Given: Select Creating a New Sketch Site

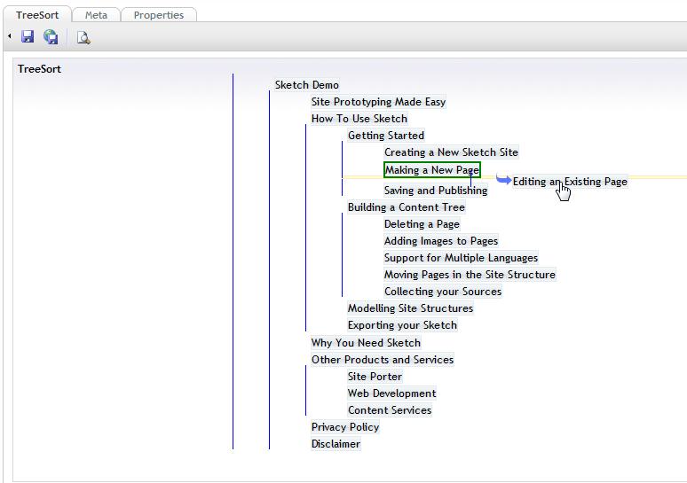Looking at the screenshot, I should click(x=451, y=152).
